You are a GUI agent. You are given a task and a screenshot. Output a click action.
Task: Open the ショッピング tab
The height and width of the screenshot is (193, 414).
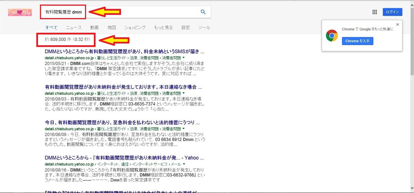135,27
